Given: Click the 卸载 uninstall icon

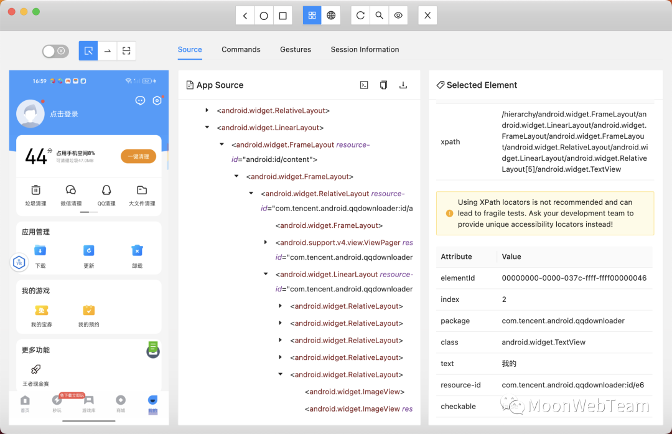Looking at the screenshot, I should [x=137, y=250].
